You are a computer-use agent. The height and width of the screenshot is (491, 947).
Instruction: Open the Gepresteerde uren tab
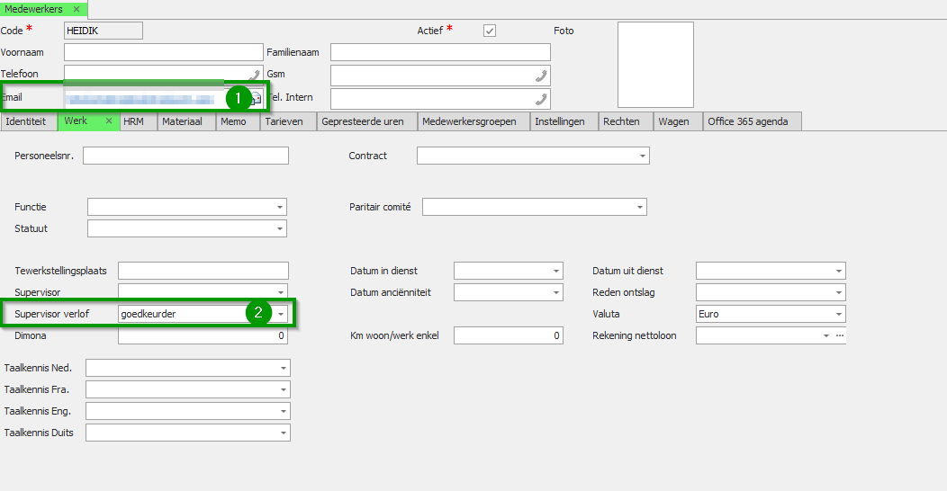point(366,121)
